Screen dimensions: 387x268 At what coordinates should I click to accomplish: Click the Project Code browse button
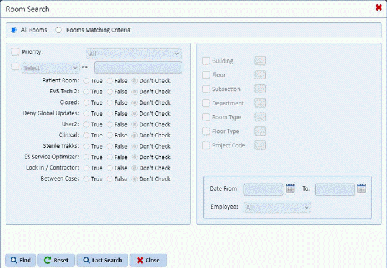(260, 145)
